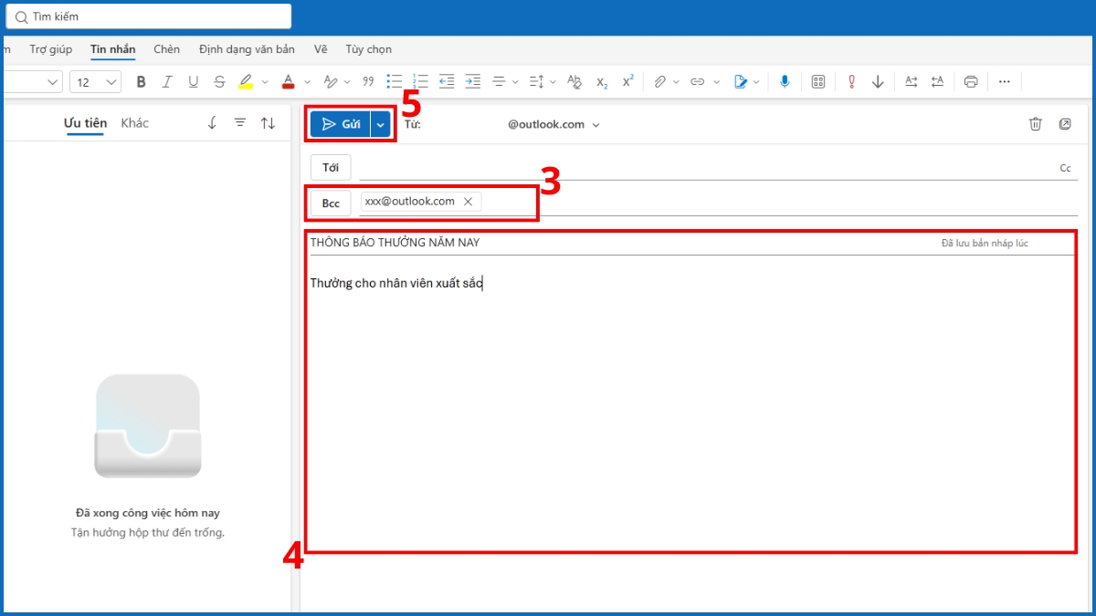Open font color dropdown arrow
The height and width of the screenshot is (616, 1096).
[307, 82]
